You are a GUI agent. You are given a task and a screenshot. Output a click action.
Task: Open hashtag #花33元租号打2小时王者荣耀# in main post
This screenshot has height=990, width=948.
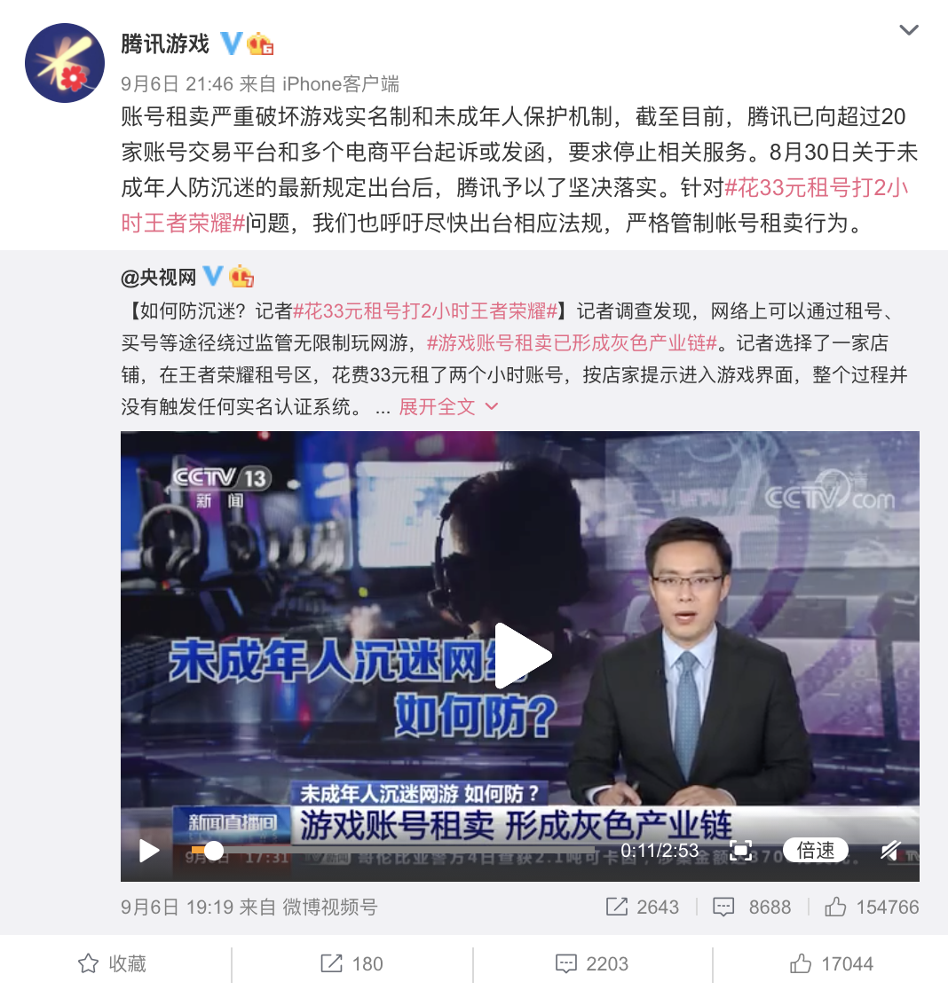[514, 205]
